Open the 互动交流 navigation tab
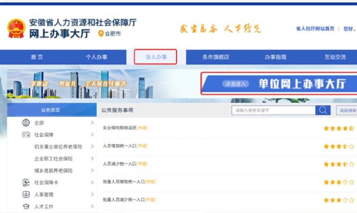The width and height of the screenshot is (357, 213). pyautogui.click(x=335, y=57)
